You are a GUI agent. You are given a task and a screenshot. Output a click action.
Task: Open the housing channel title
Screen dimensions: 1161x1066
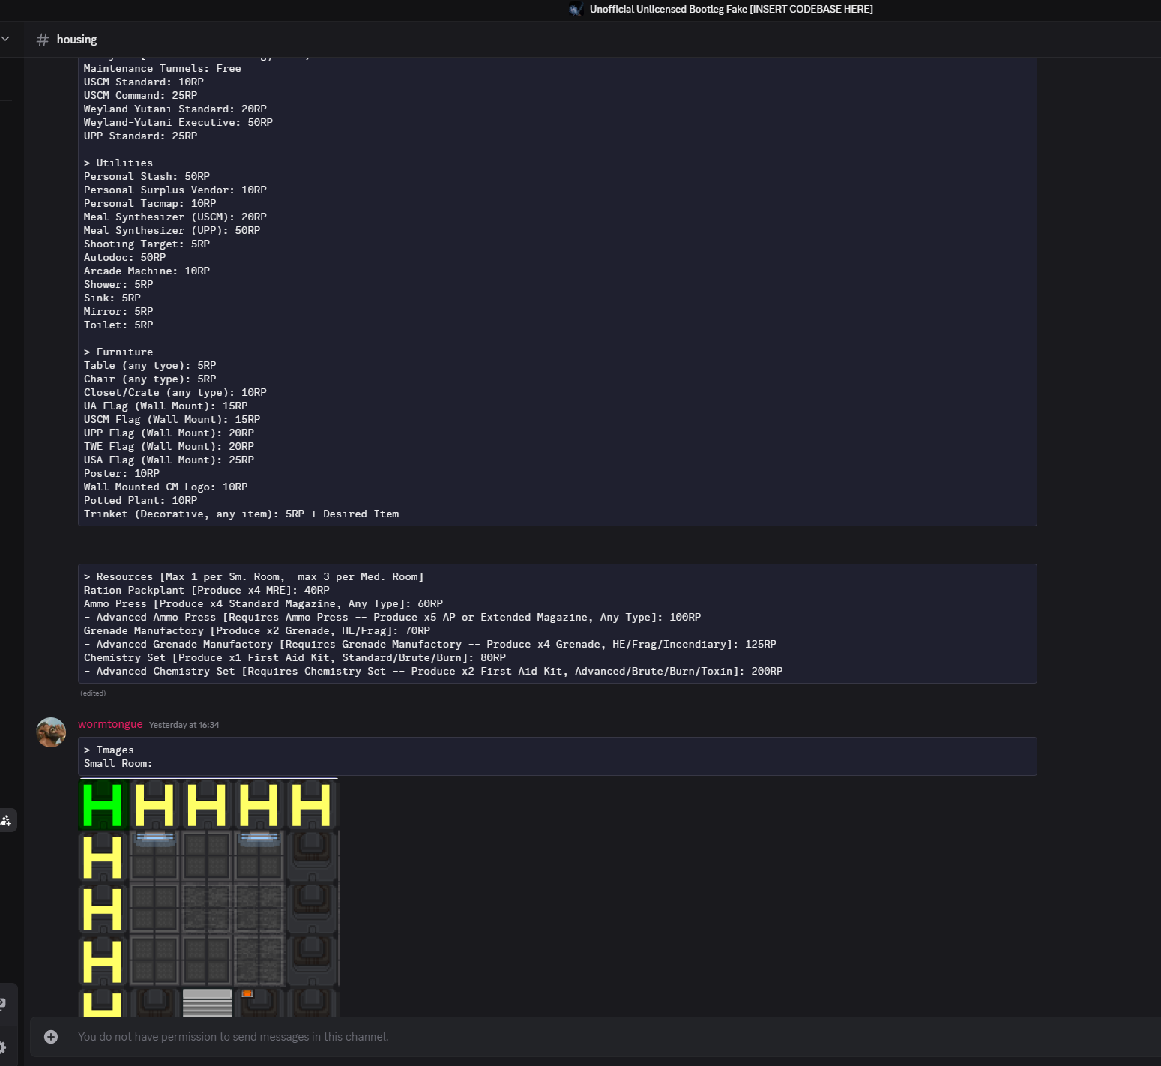pyautogui.click(x=76, y=40)
